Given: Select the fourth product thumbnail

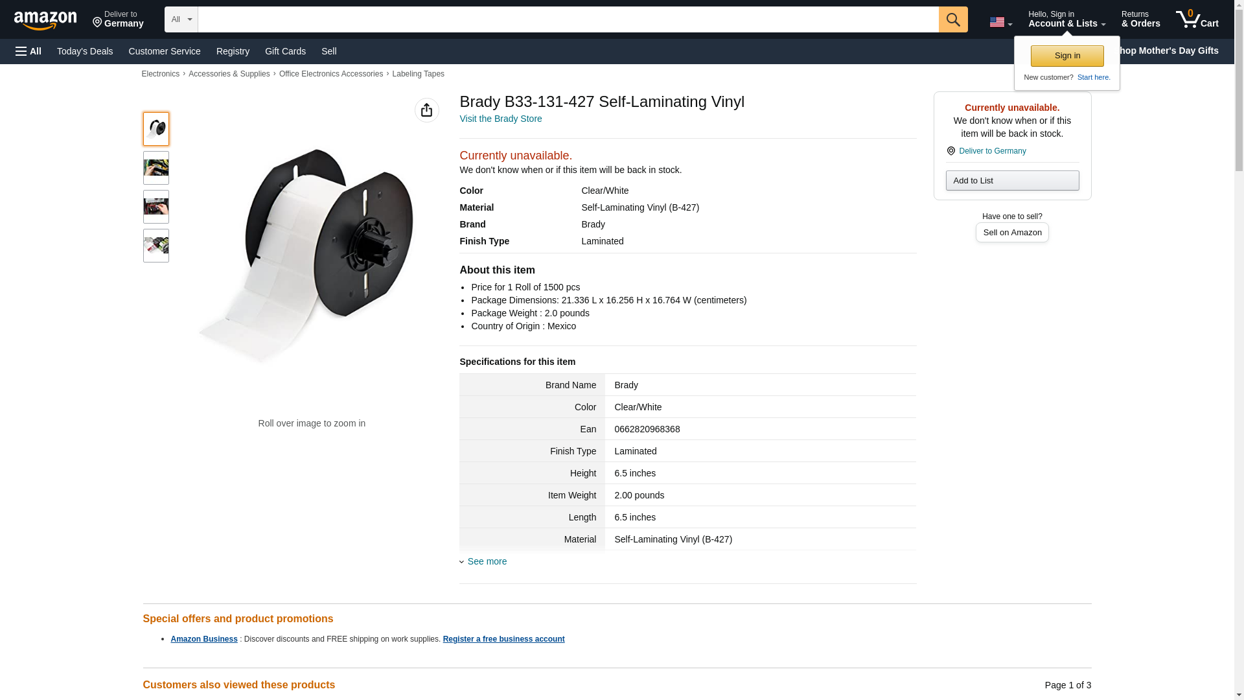Looking at the screenshot, I should coord(155,246).
